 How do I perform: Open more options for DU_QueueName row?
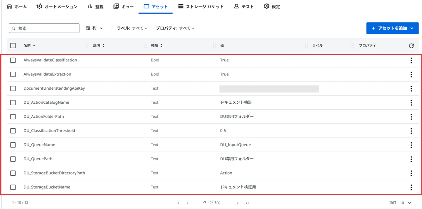click(x=411, y=145)
